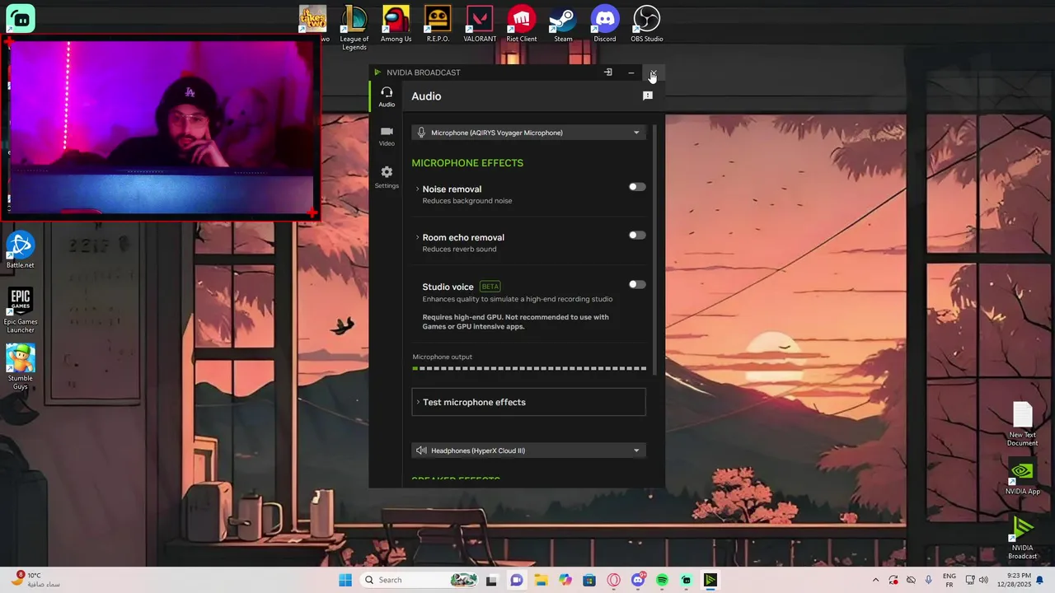
Task: Click the volume icon in system tray
Action: 983,580
